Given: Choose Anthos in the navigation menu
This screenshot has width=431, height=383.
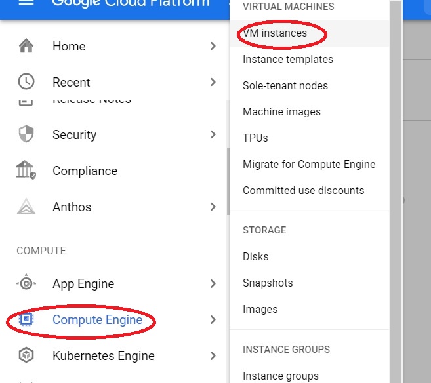Looking at the screenshot, I should (72, 207).
